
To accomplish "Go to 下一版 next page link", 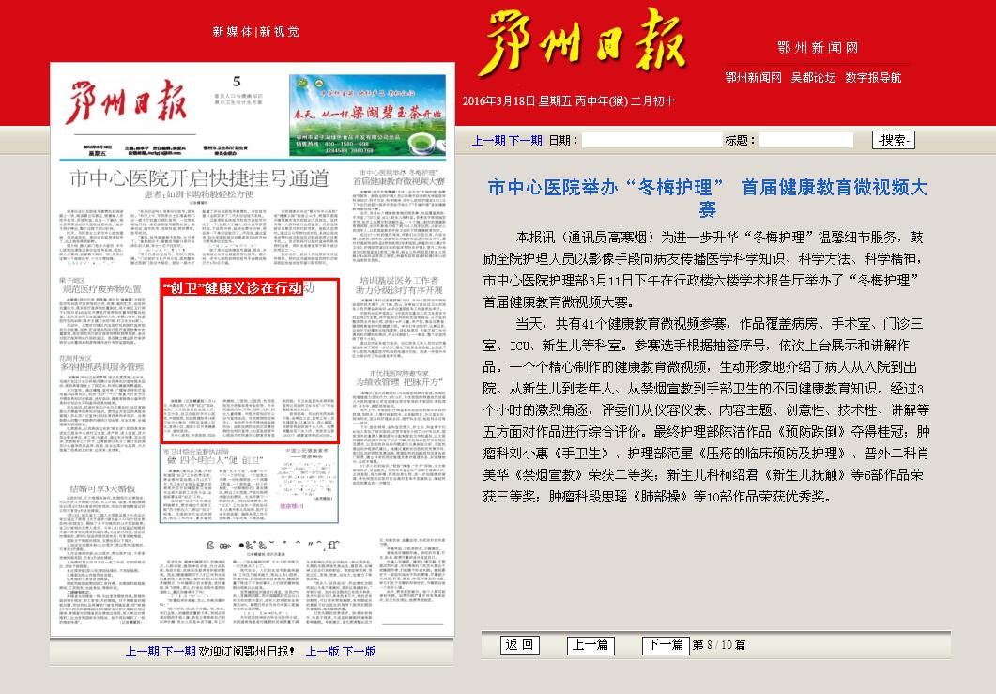I will [359, 651].
